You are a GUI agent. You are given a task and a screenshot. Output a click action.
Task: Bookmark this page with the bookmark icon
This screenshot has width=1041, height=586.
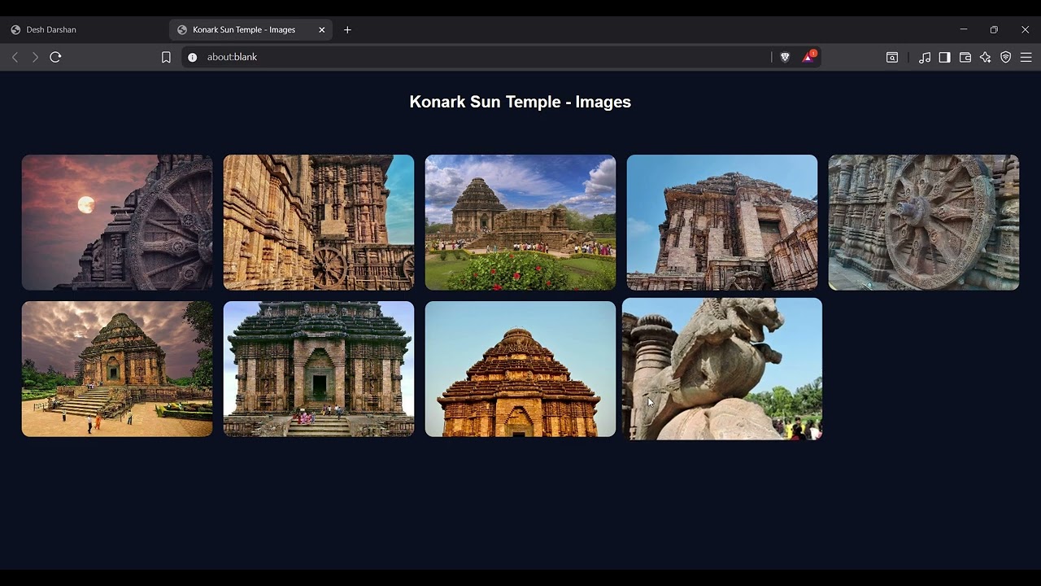166,57
